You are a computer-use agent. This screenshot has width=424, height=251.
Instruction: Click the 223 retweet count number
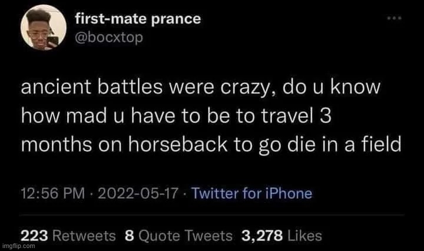[31, 236]
